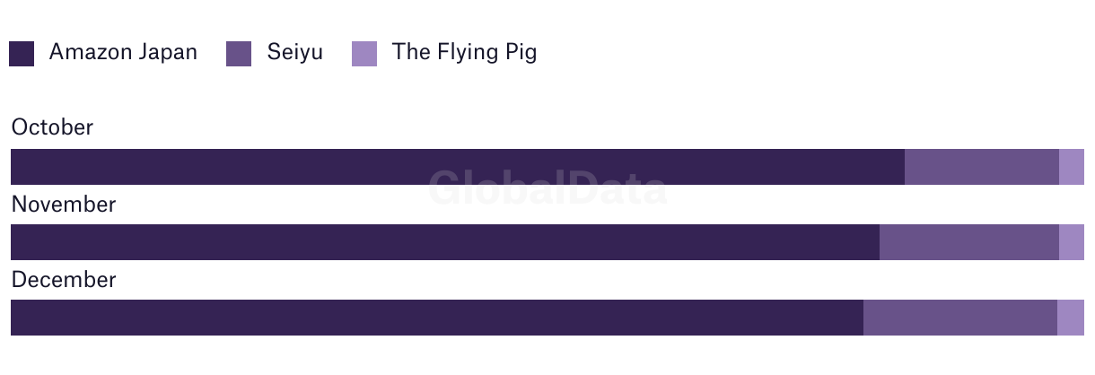Select November's Seiyu bar segment

tap(969, 242)
